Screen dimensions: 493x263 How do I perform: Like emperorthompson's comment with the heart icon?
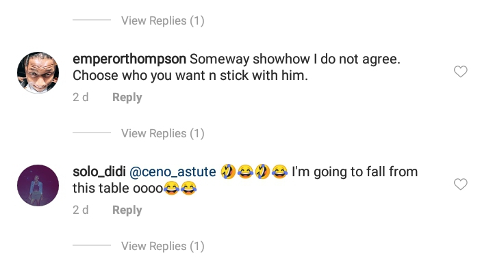(x=461, y=72)
